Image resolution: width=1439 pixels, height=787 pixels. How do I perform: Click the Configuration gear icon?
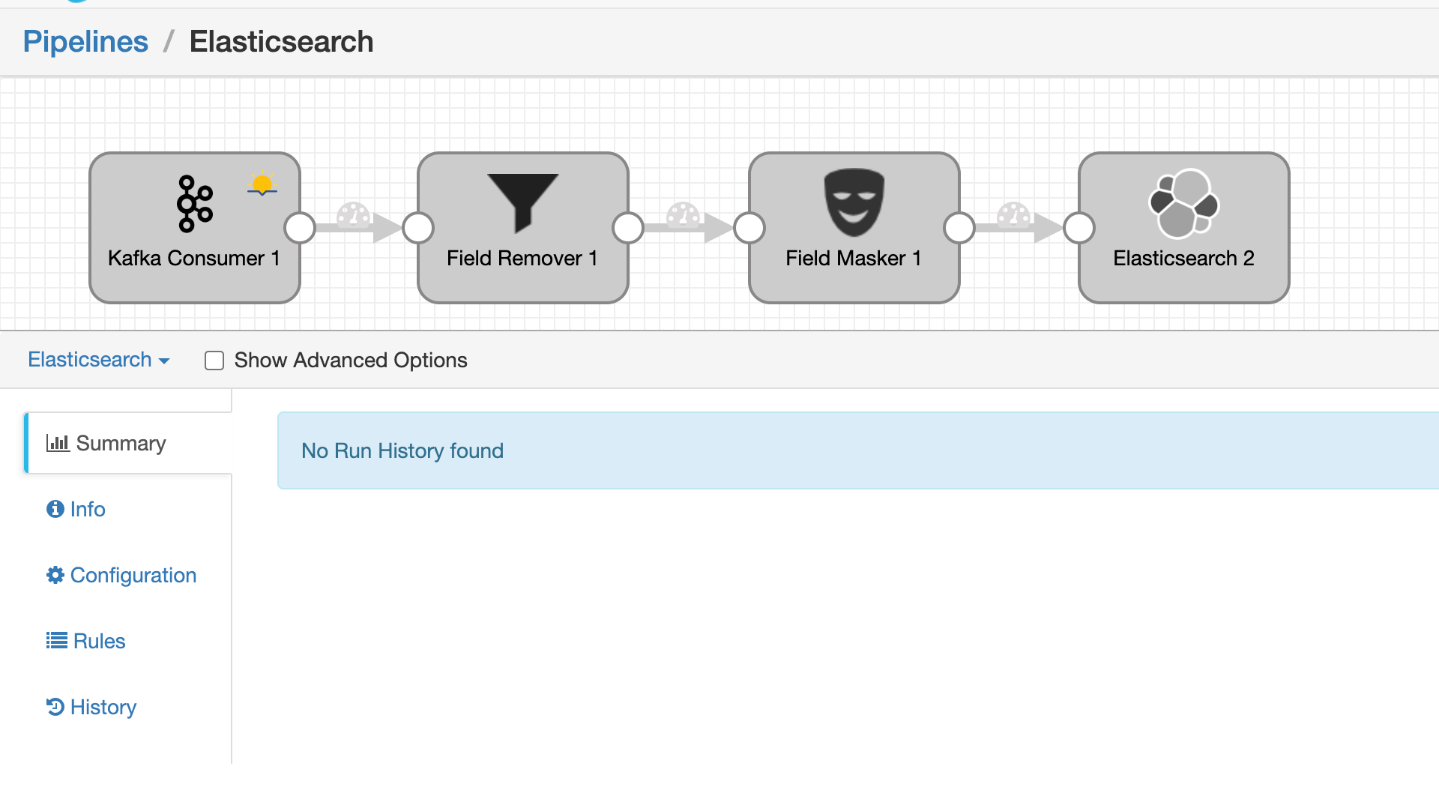pyautogui.click(x=55, y=575)
